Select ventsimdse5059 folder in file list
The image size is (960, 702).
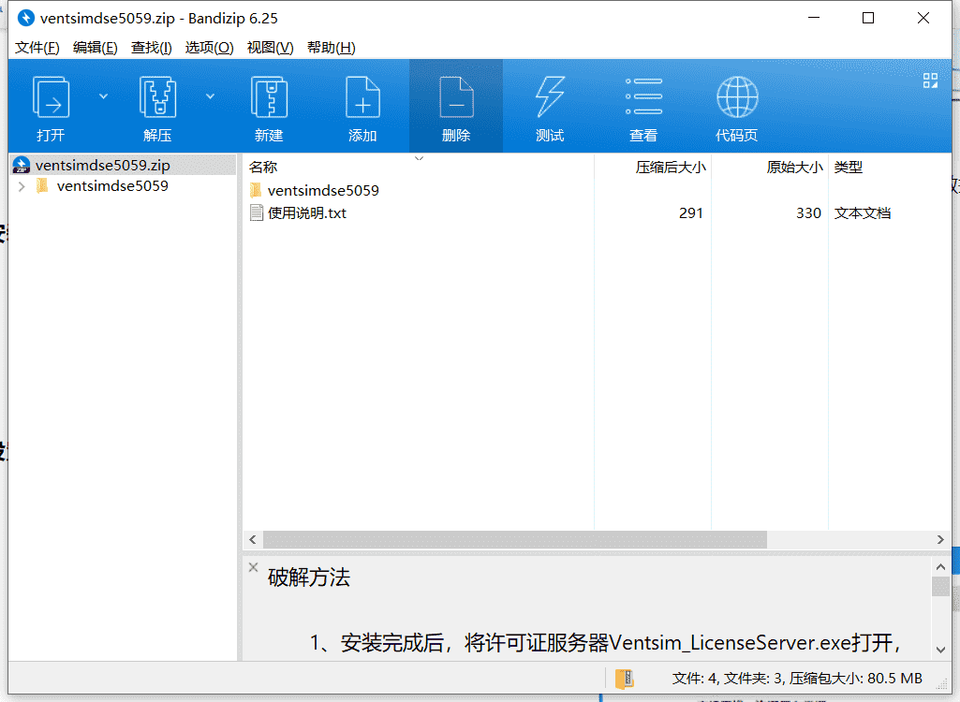pyautogui.click(x=322, y=190)
